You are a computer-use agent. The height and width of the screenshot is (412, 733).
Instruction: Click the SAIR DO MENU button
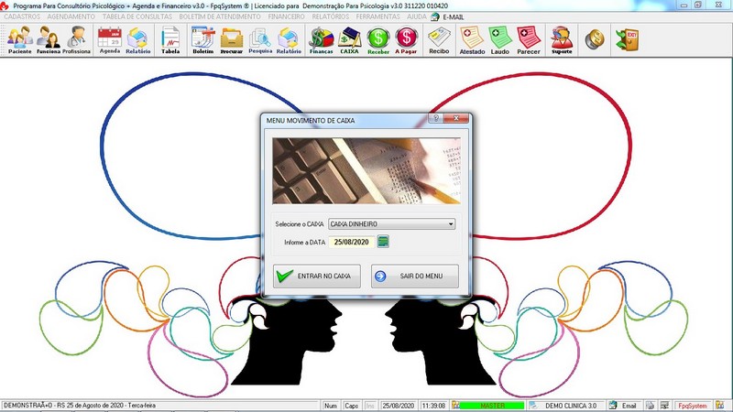pyautogui.click(x=415, y=276)
